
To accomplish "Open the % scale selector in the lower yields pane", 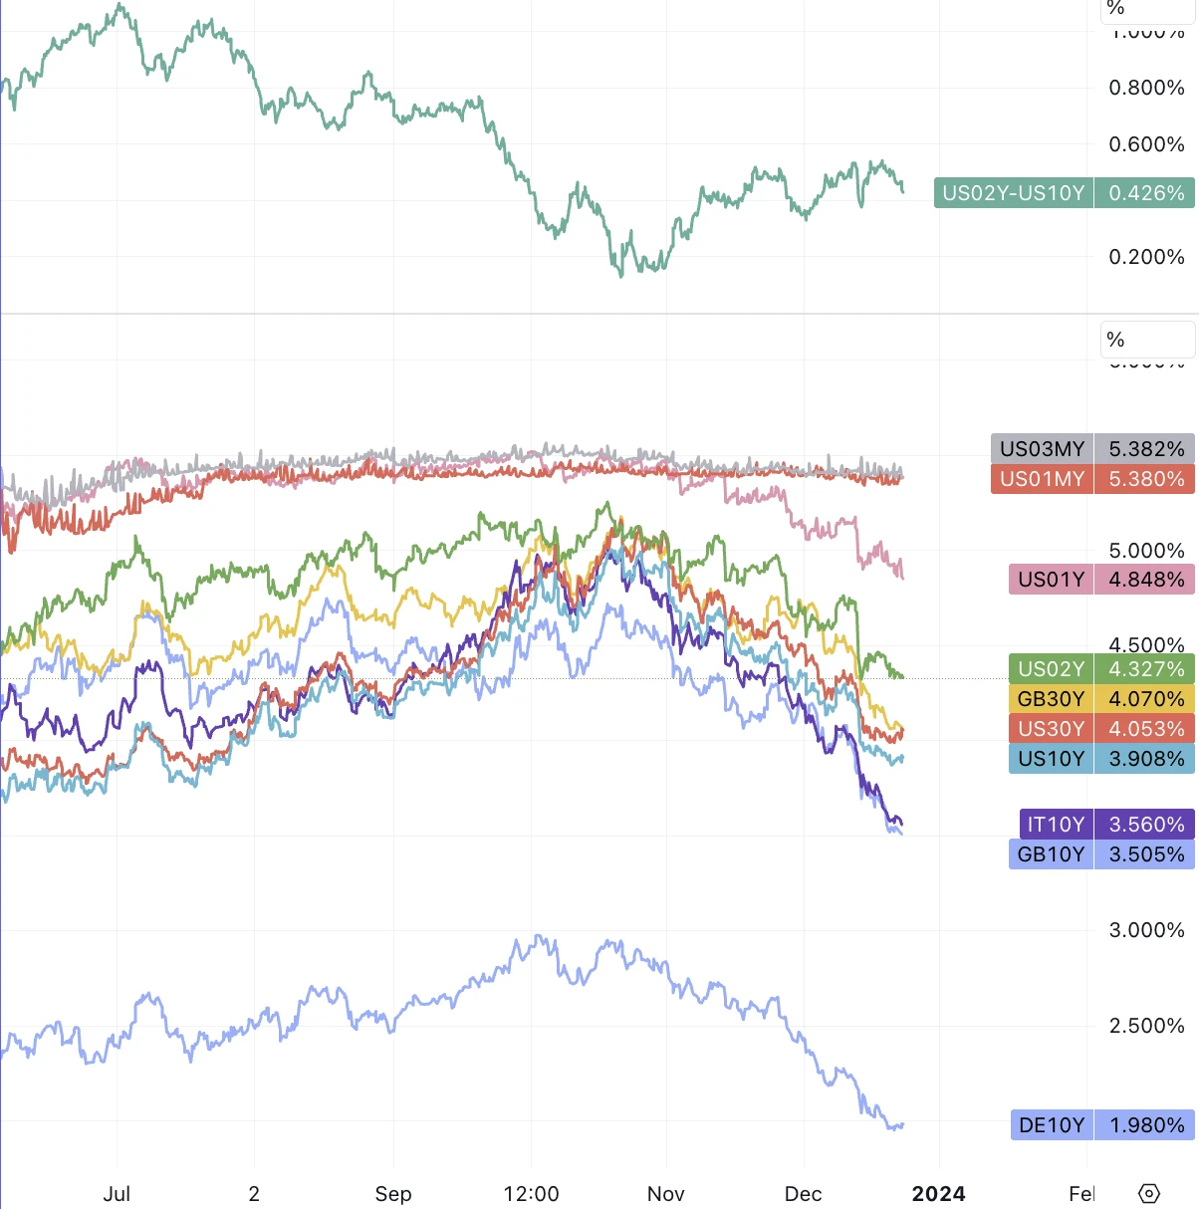I will (1145, 340).
